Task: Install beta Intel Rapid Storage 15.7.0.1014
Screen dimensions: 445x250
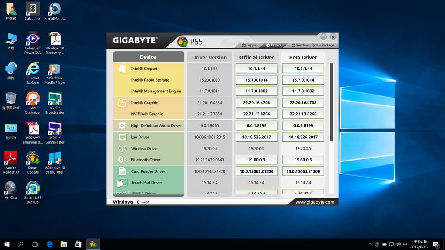Action: (x=303, y=80)
